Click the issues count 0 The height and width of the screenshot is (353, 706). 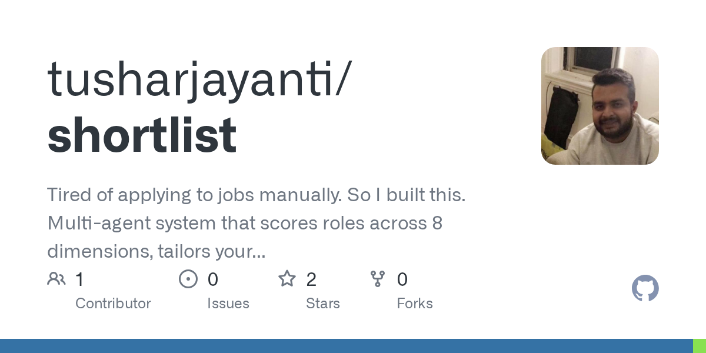click(x=213, y=279)
